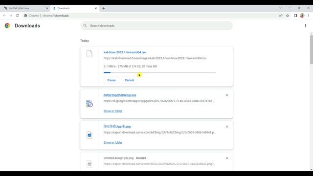The image size is (313, 176).
Task: Open the tab search dropdown arrow
Action: point(280,8)
